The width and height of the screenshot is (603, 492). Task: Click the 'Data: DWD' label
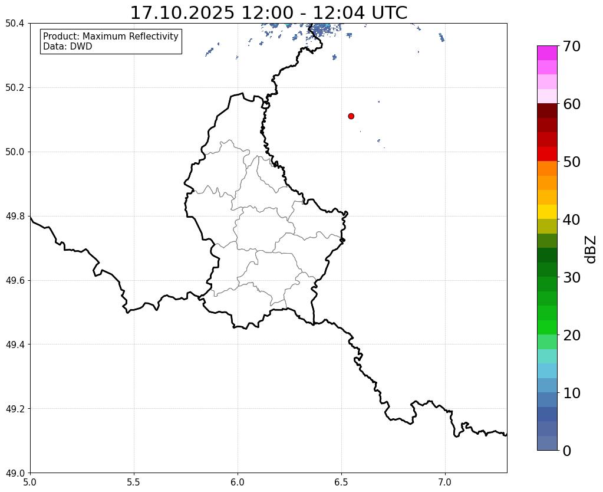(x=67, y=47)
